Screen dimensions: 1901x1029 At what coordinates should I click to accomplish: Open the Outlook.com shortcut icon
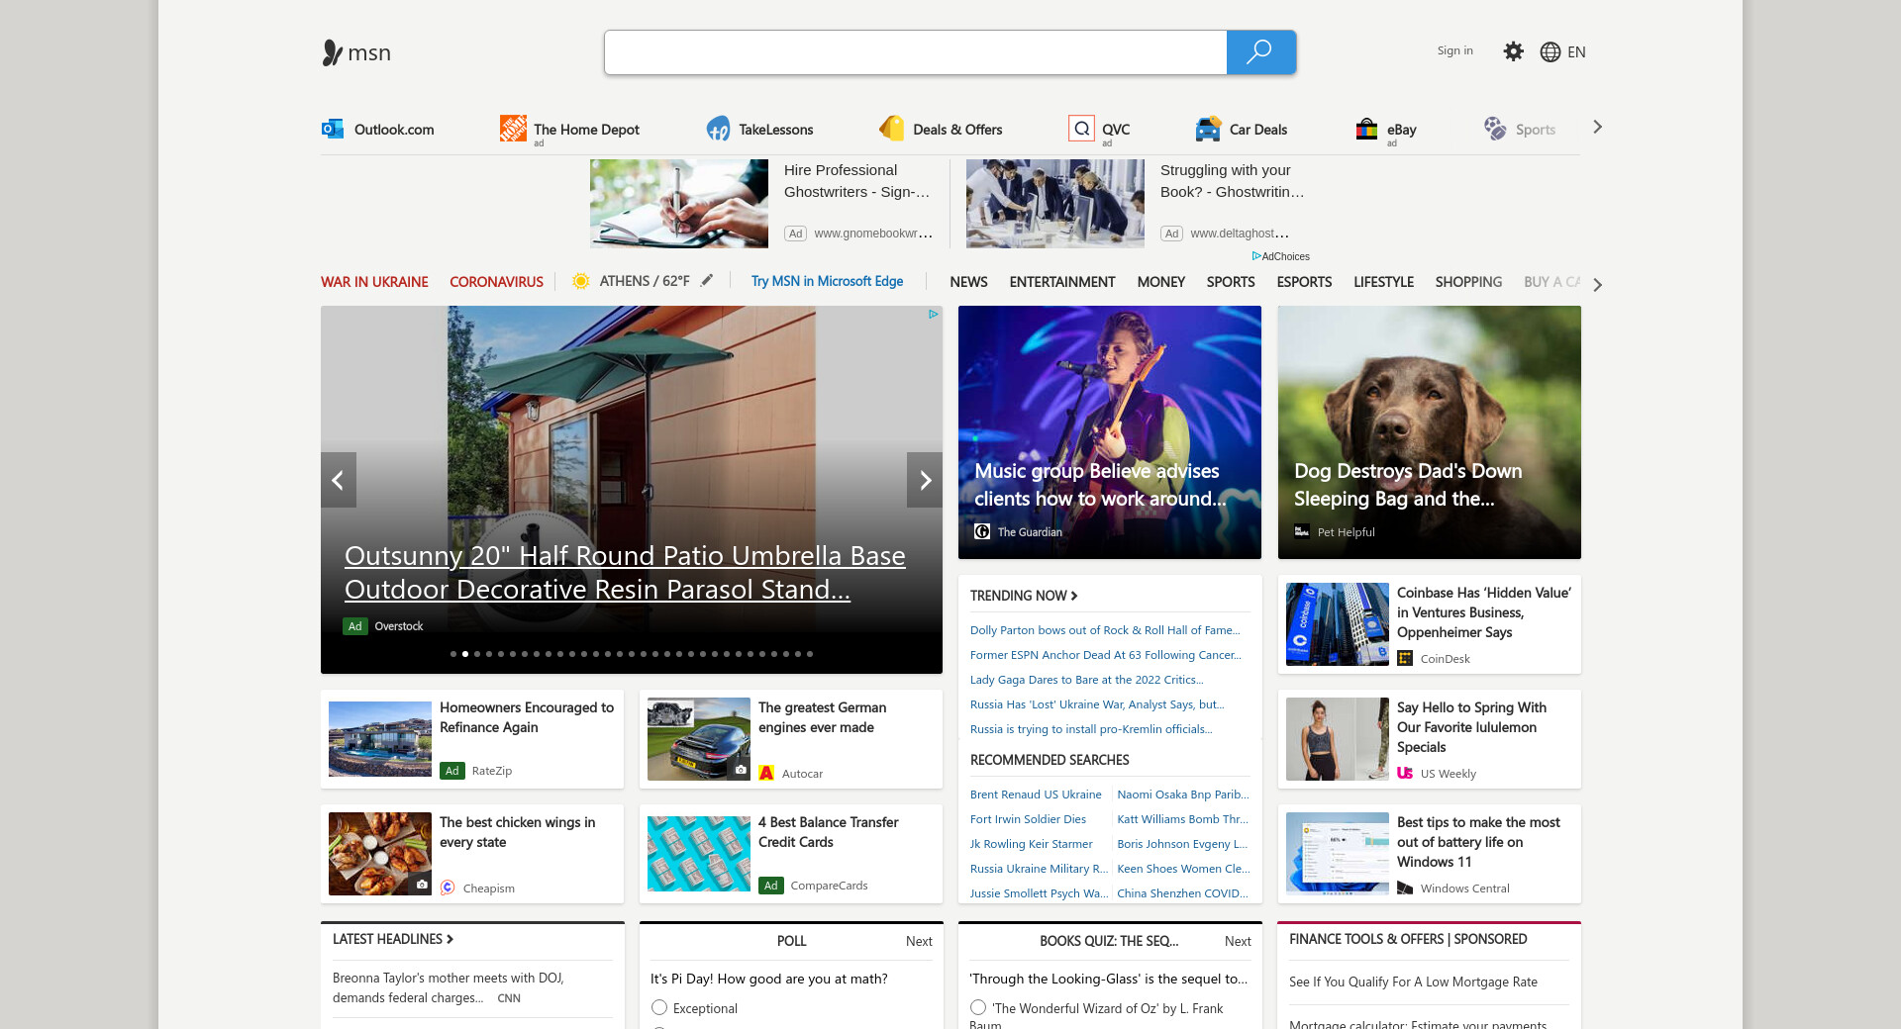[332, 129]
